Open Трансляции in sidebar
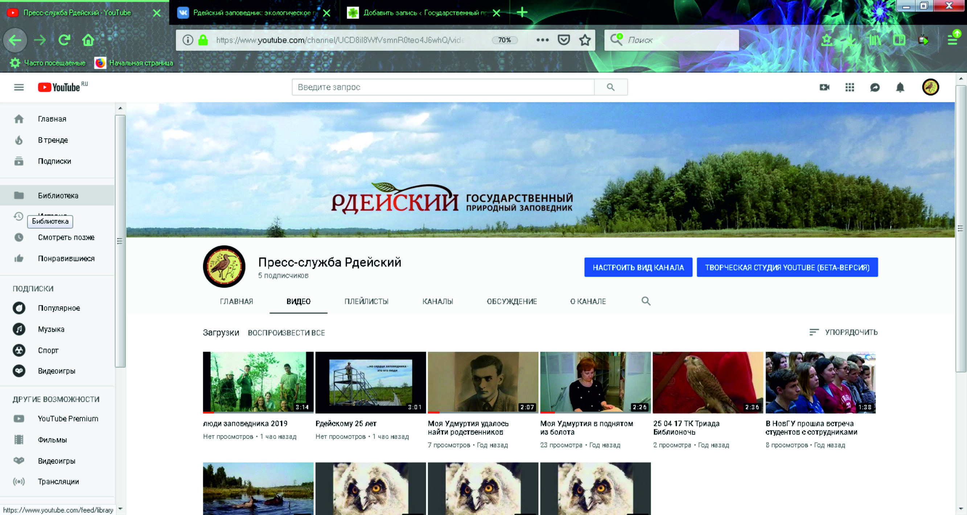This screenshot has height=515, width=967. point(57,482)
